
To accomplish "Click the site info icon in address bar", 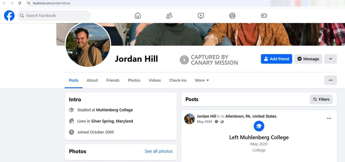I will point(28,3).
